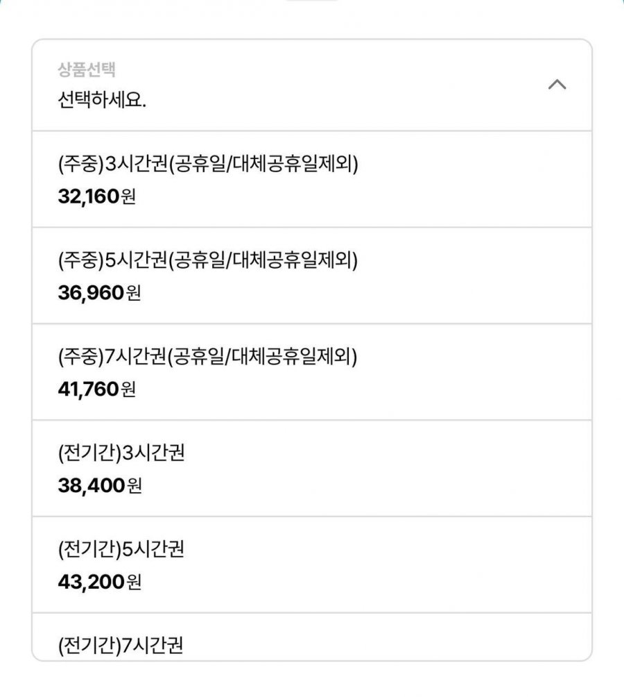Pick the (주중)7시간권 option
Image resolution: width=624 pixels, height=697 pixels.
[311, 371]
